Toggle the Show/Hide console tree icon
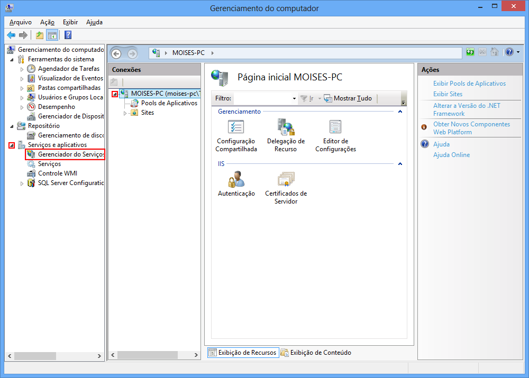Image resolution: width=529 pixels, height=378 pixels. pos(52,35)
